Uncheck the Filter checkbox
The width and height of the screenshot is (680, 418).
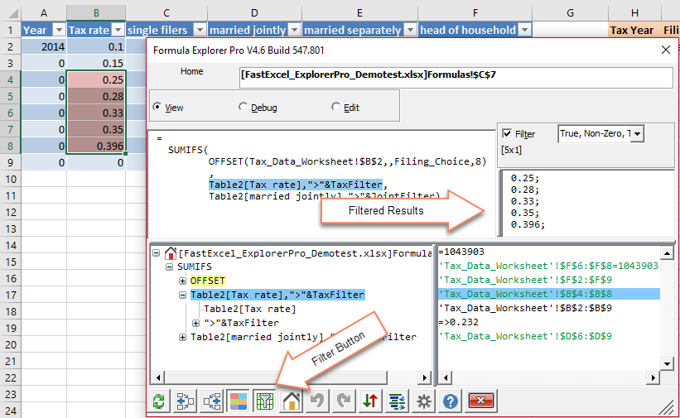(x=507, y=133)
